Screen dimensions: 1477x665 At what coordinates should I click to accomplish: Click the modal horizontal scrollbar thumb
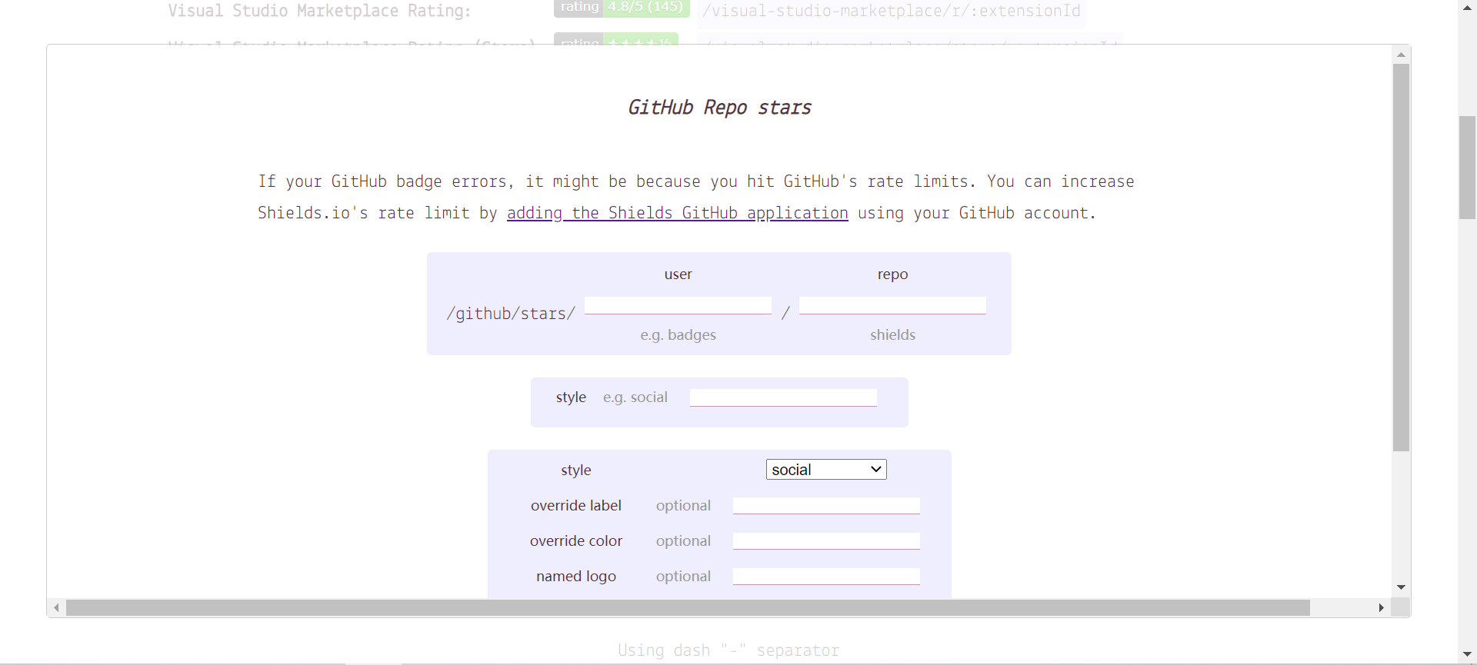click(688, 607)
